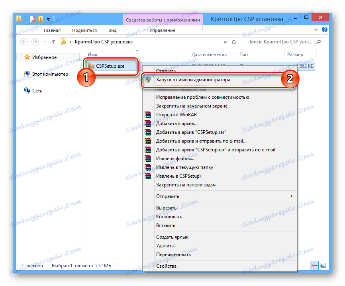Choose Добавить "CSPSetup.rar" и отправить по e-mail
The height and width of the screenshot is (286, 345).
point(220,150)
